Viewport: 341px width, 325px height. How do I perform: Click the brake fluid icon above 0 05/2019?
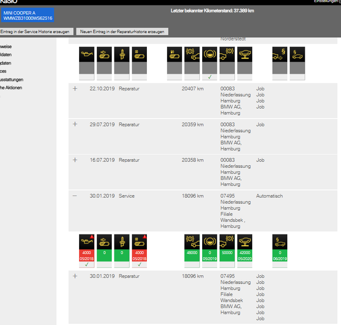click(x=210, y=242)
